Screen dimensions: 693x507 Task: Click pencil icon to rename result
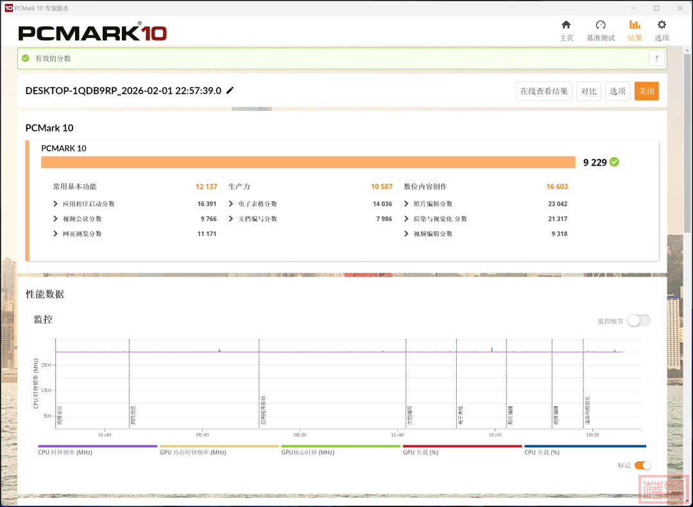pos(230,90)
